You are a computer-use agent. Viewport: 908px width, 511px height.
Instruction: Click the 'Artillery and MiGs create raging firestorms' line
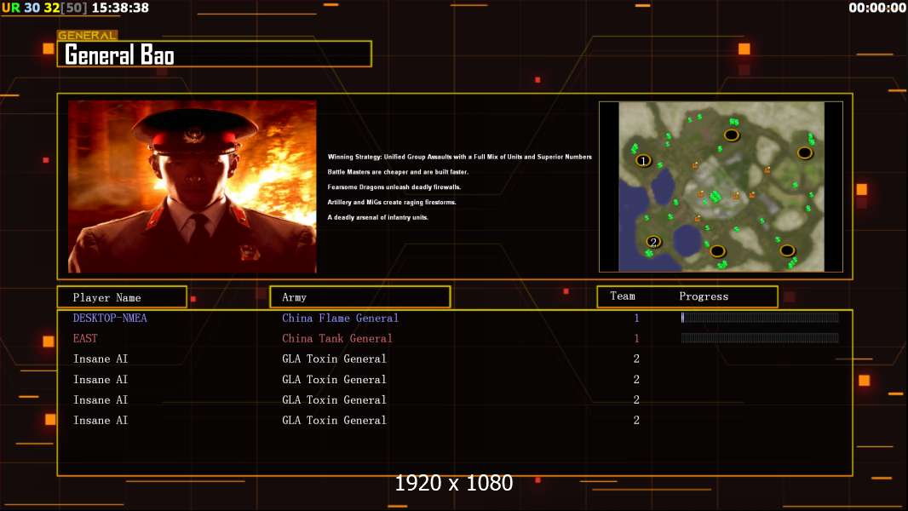pyautogui.click(x=392, y=202)
